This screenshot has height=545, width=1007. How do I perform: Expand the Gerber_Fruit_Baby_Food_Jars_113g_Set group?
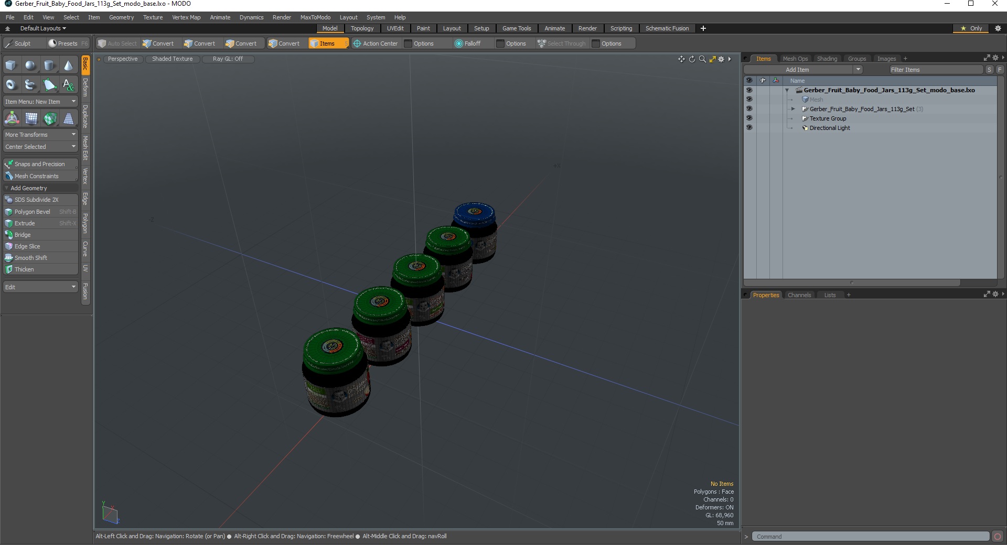pyautogui.click(x=793, y=109)
